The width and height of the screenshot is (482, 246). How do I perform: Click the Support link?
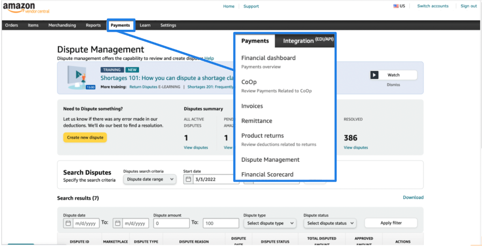[251, 6]
